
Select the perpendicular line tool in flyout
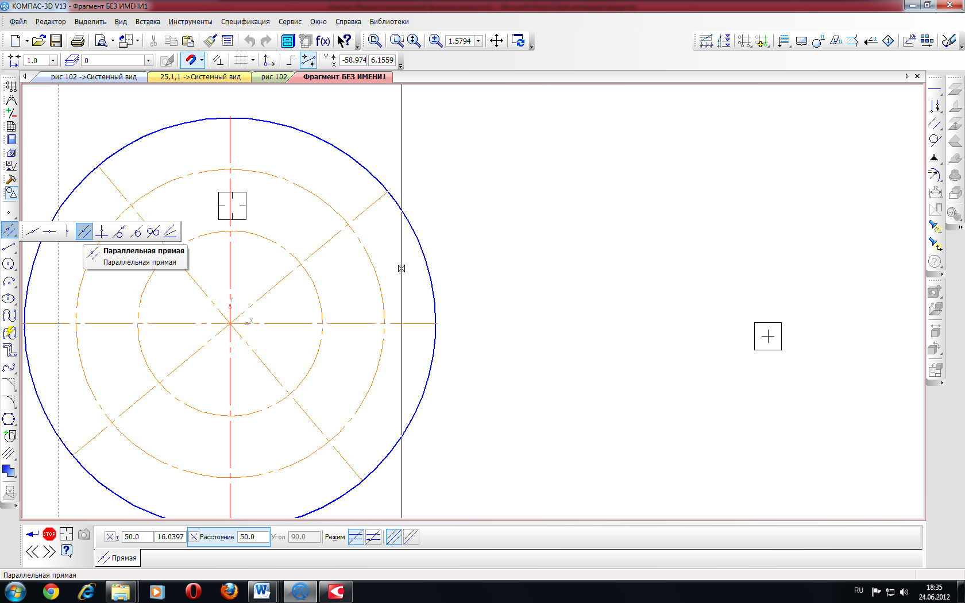tap(102, 231)
